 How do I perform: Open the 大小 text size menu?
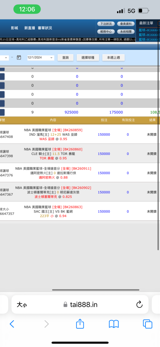point(22,305)
